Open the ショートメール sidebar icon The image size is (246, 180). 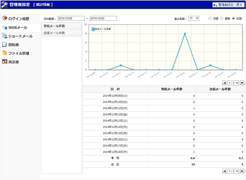point(5,36)
